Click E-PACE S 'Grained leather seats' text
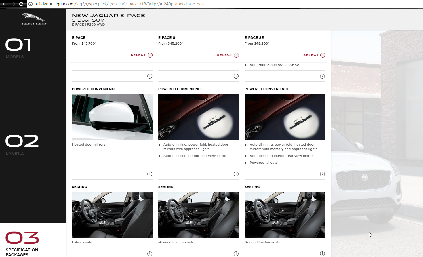423x257 pixels. point(176,242)
